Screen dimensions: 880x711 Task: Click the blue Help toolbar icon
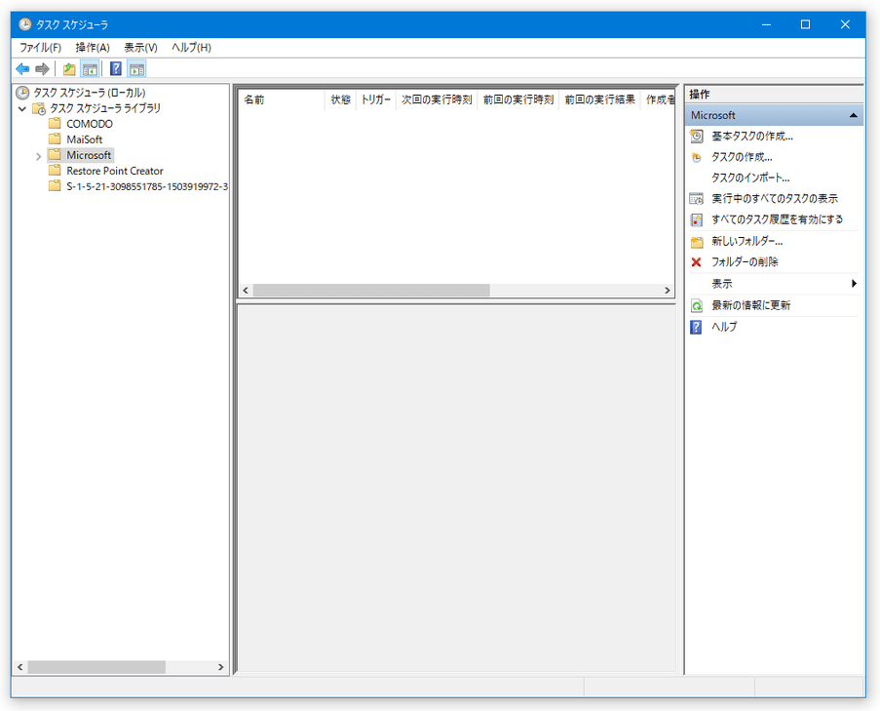[116, 68]
